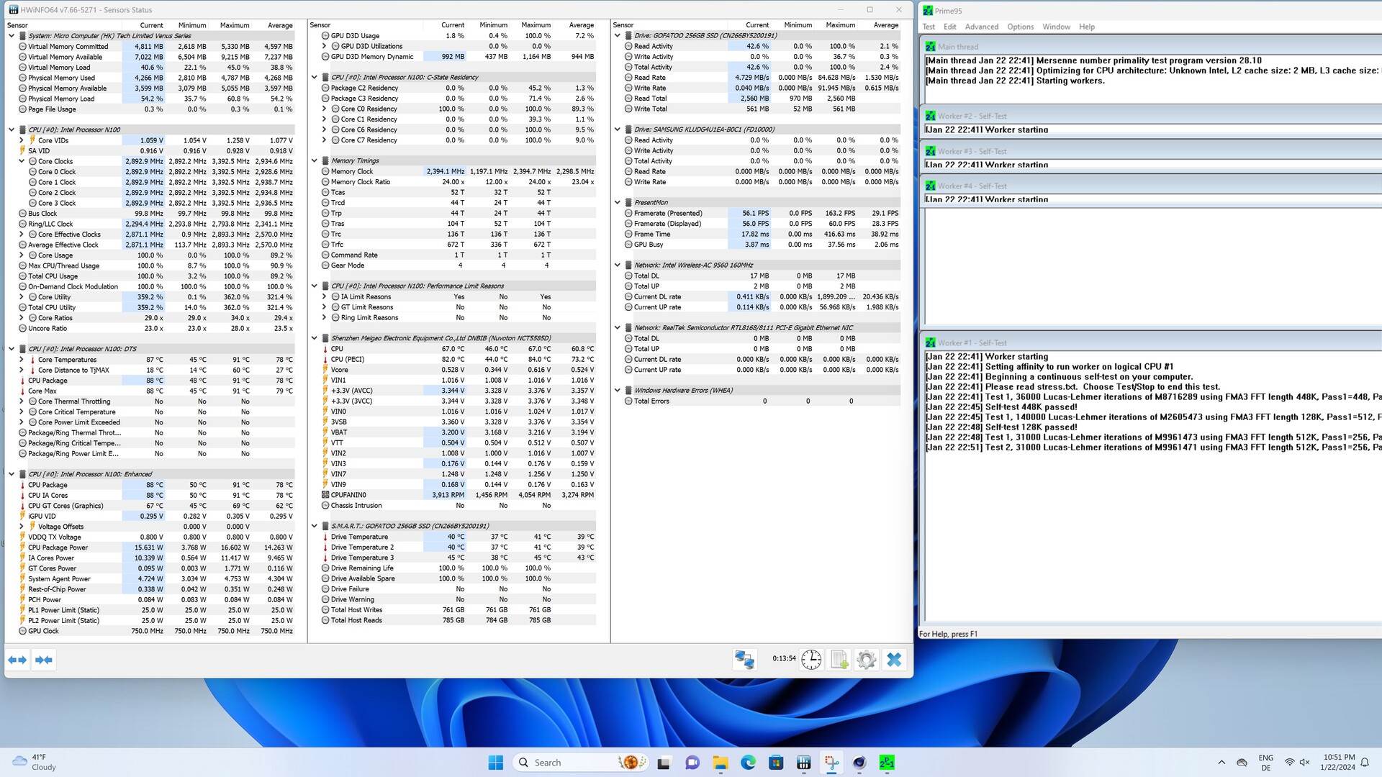The width and height of the screenshot is (1382, 777).
Task: Select the Memory Clock Ratio row
Action: (459, 182)
